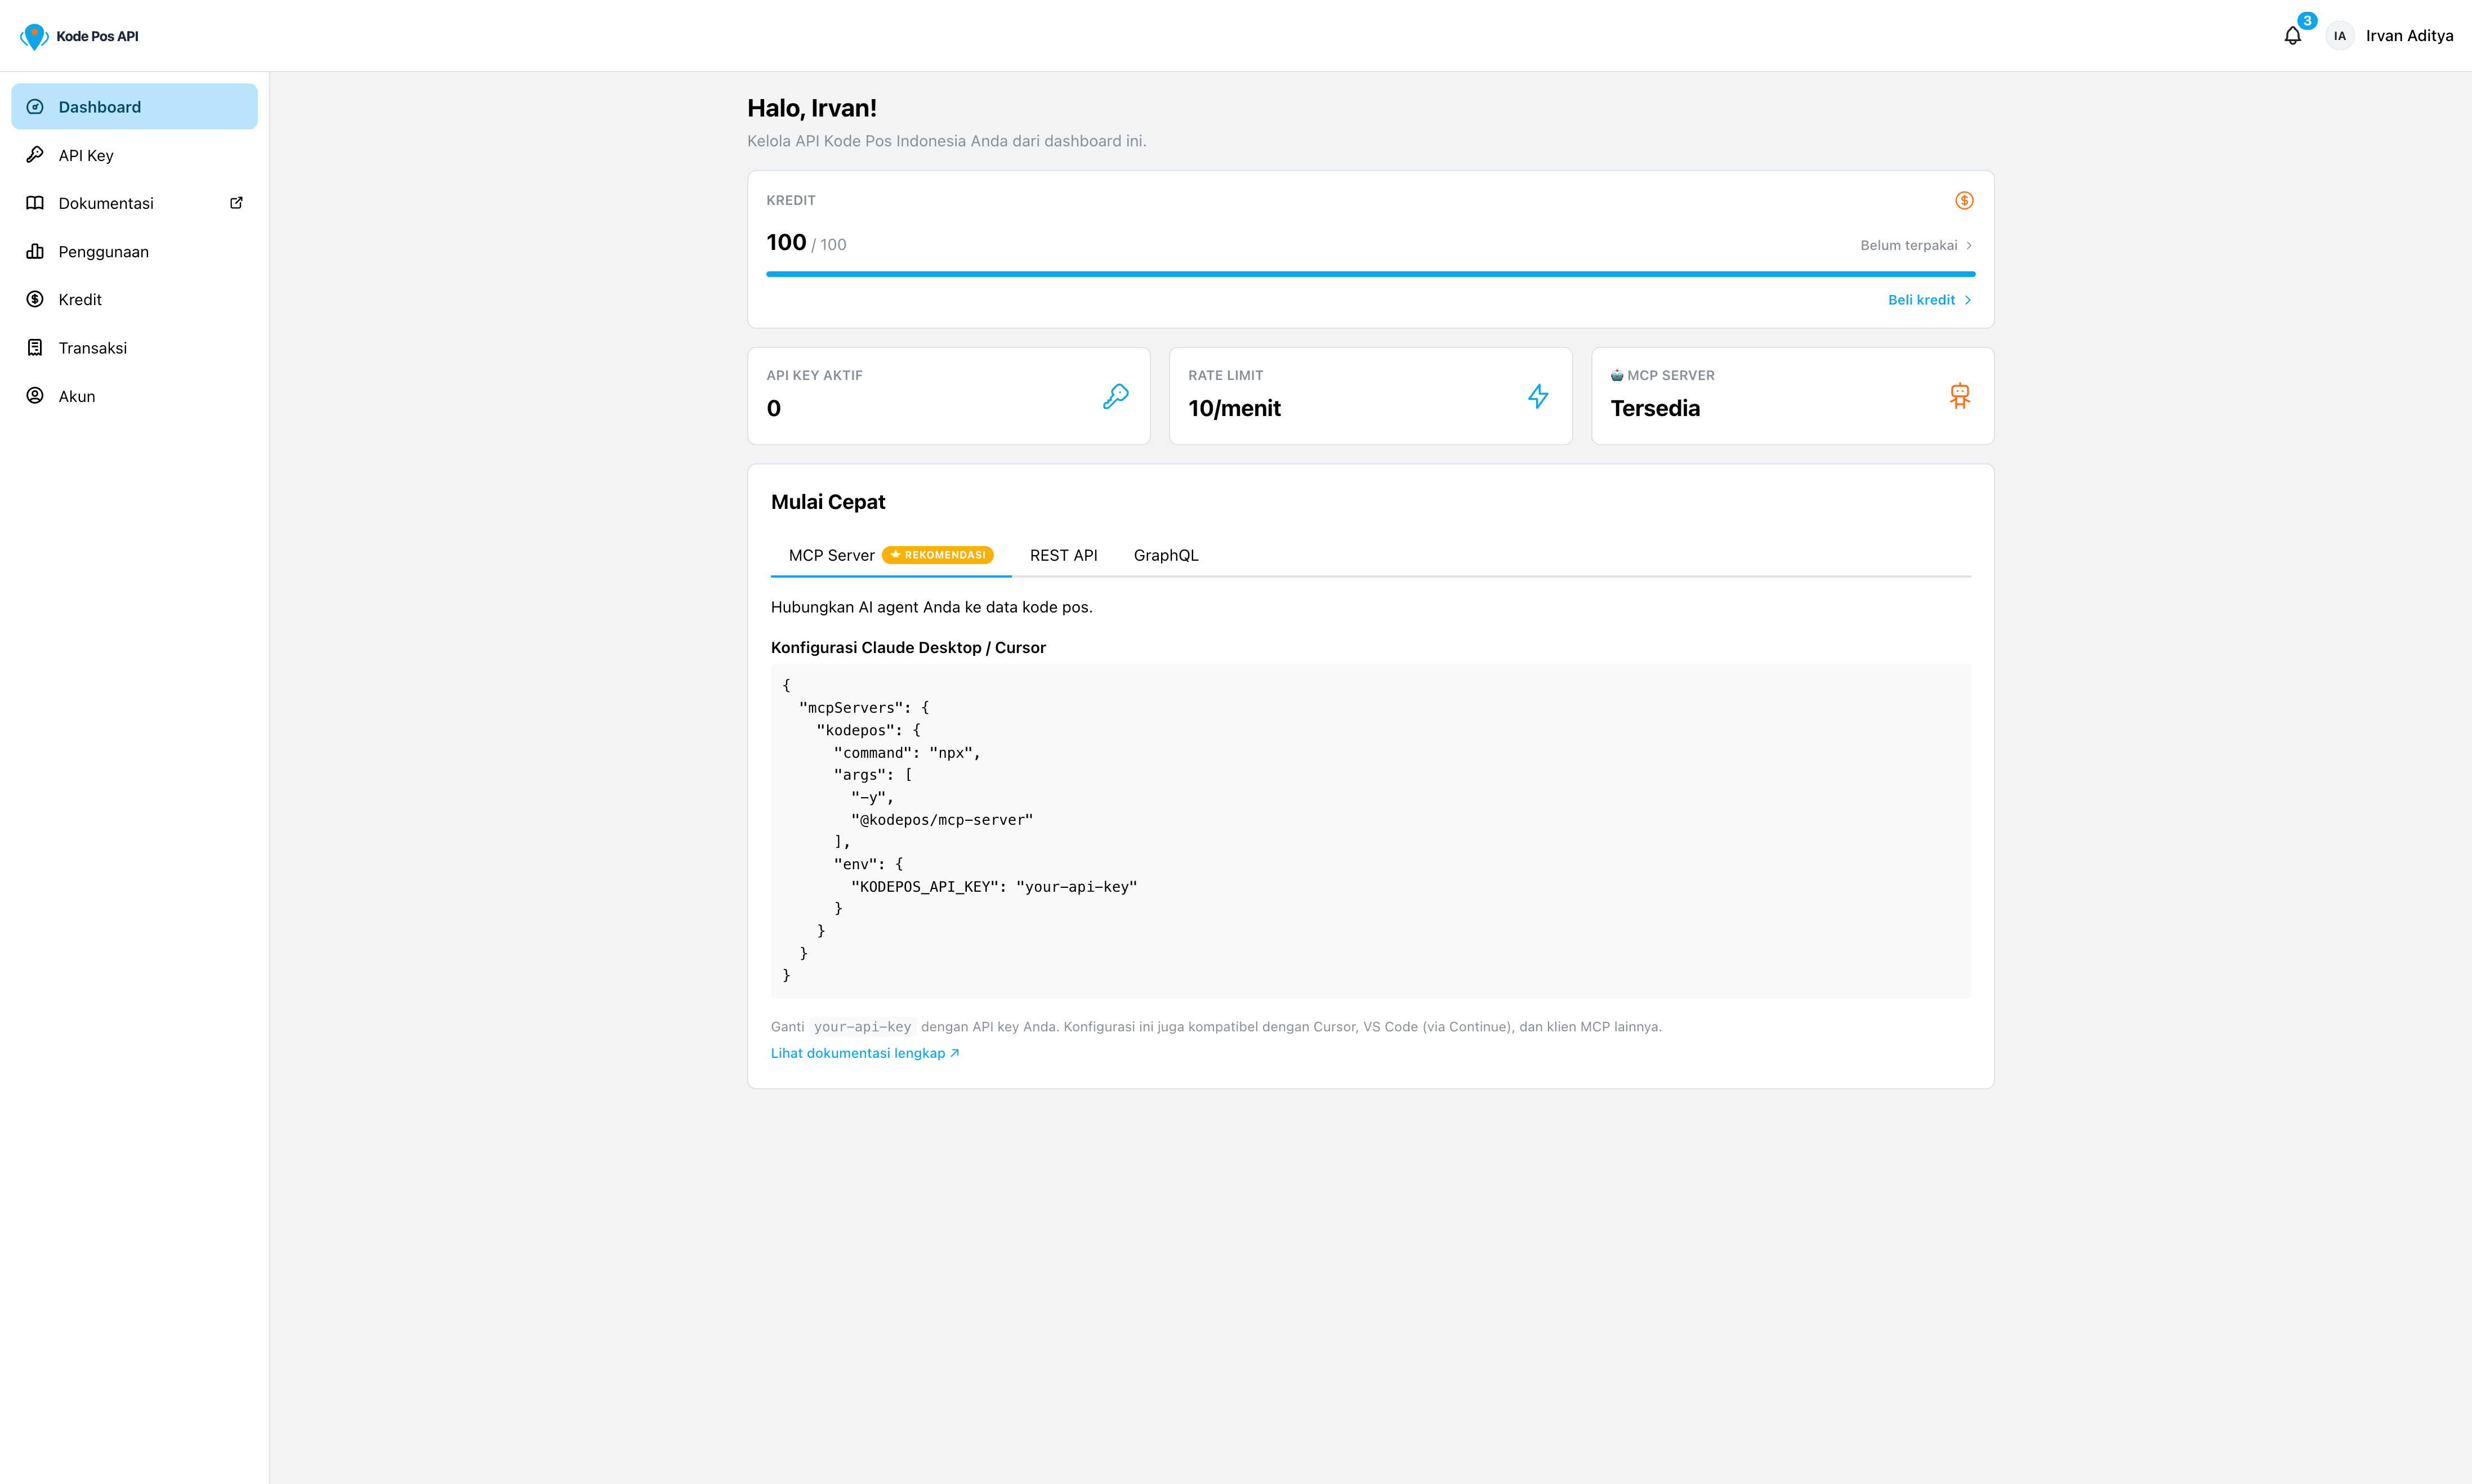Click the orange coin icon in Kredit card
Screen dimensions: 2472x1484
click(1964, 201)
